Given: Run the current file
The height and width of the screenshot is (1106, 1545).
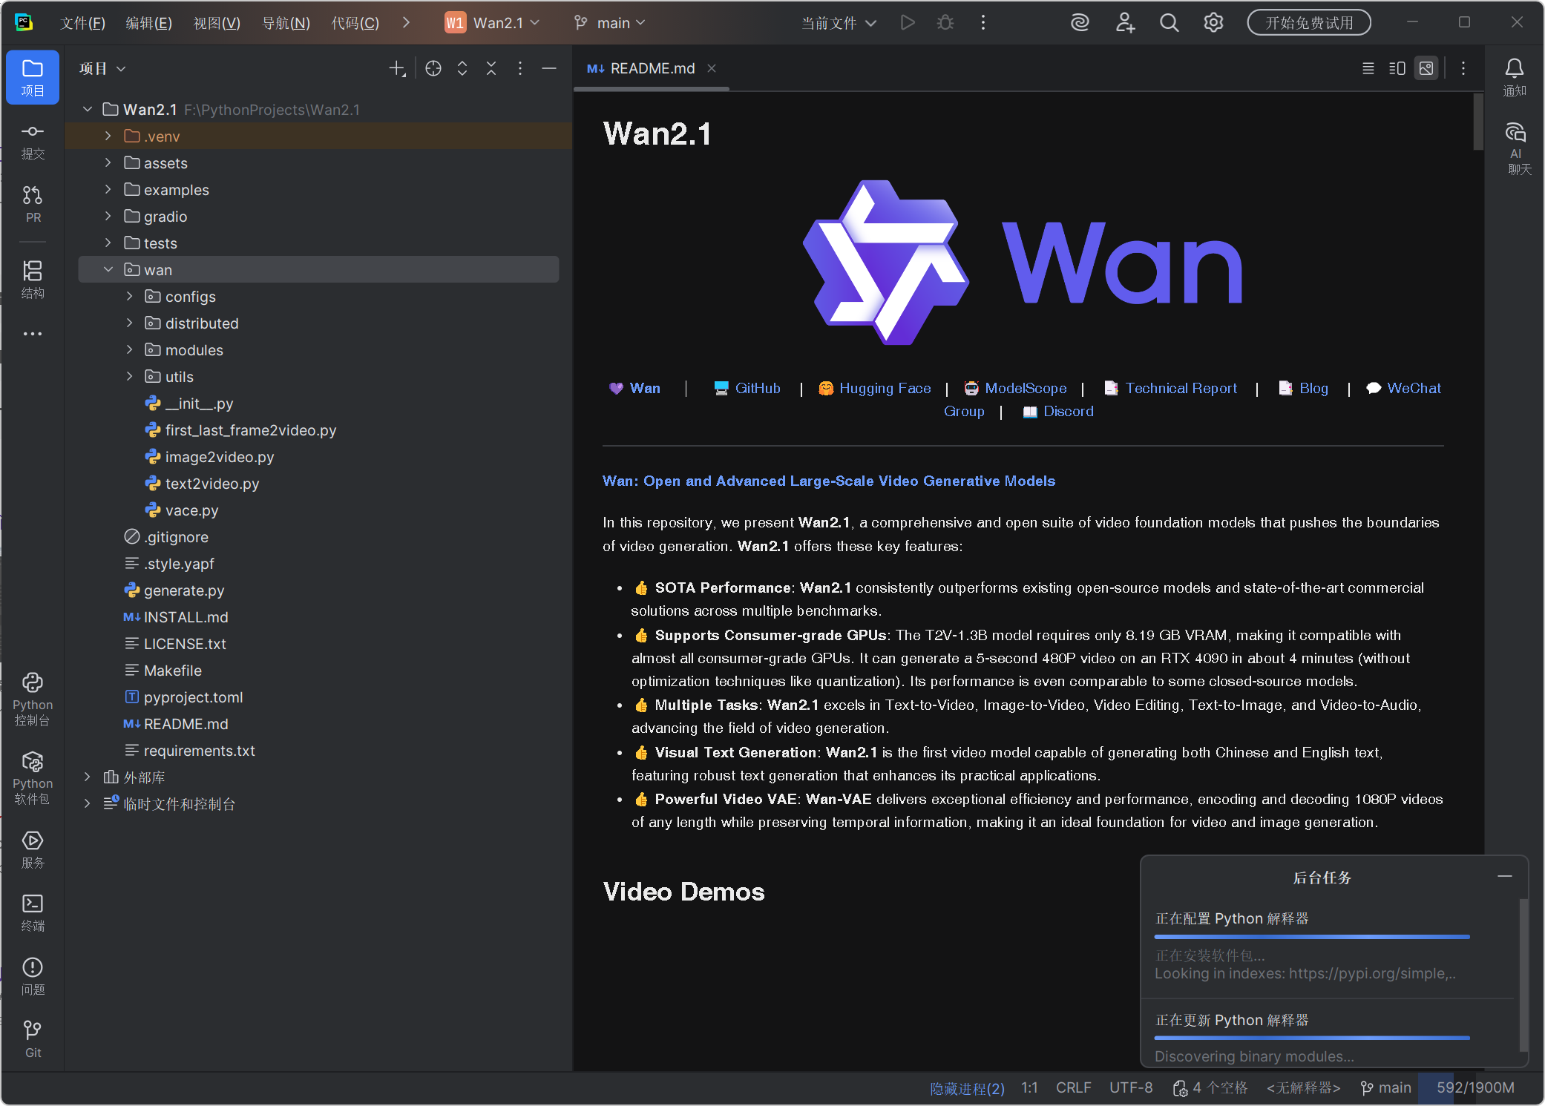Looking at the screenshot, I should 908,23.
